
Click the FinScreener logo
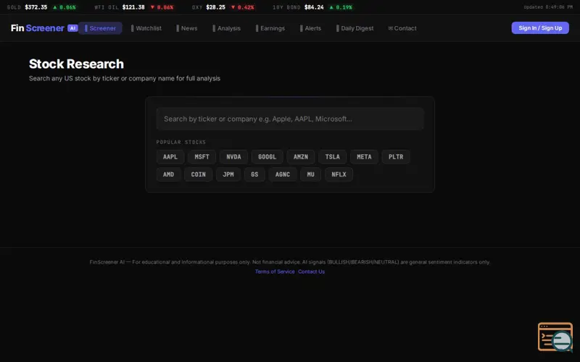pyautogui.click(x=38, y=28)
